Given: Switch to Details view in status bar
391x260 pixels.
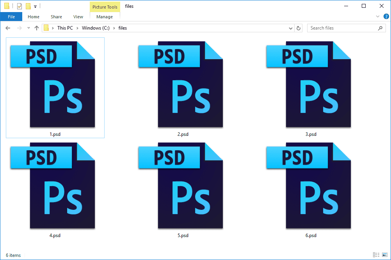Looking at the screenshot, I should click(375, 255).
